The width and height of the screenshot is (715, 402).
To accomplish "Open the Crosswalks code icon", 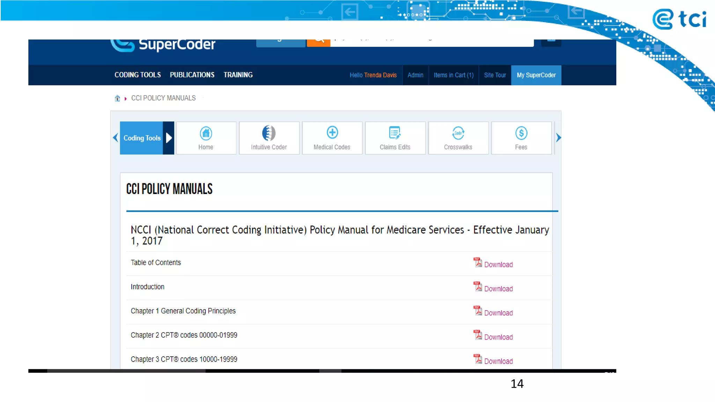I will (x=458, y=133).
